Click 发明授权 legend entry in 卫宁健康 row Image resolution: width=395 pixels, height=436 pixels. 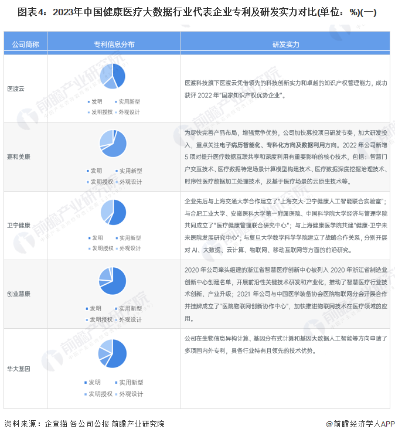tap(101, 248)
